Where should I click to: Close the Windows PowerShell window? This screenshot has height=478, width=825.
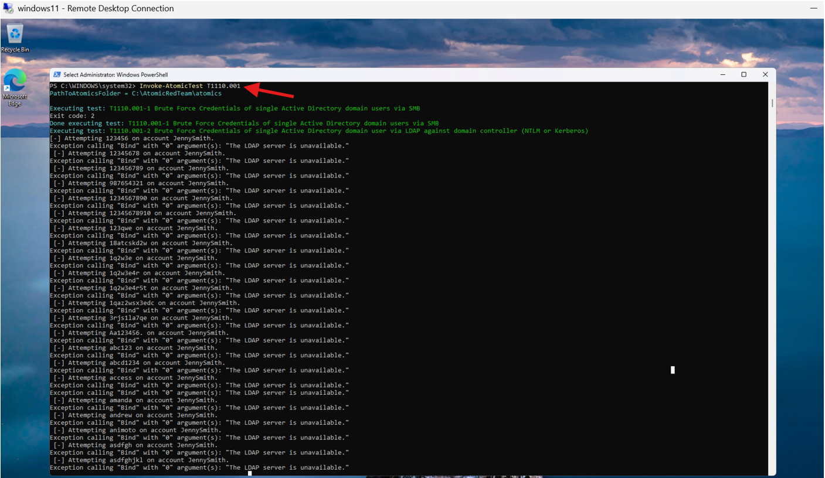point(765,74)
